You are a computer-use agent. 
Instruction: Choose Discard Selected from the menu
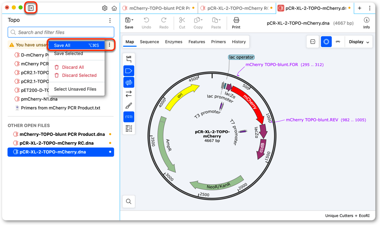coord(76,75)
